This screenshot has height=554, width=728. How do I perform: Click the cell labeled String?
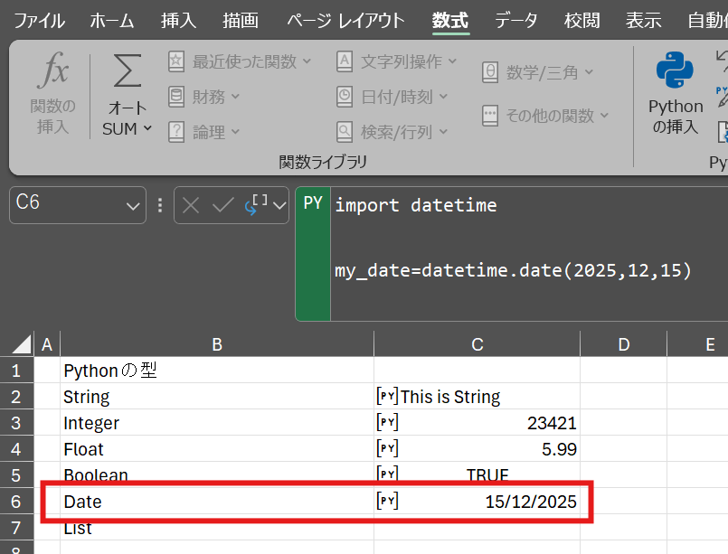(217, 397)
